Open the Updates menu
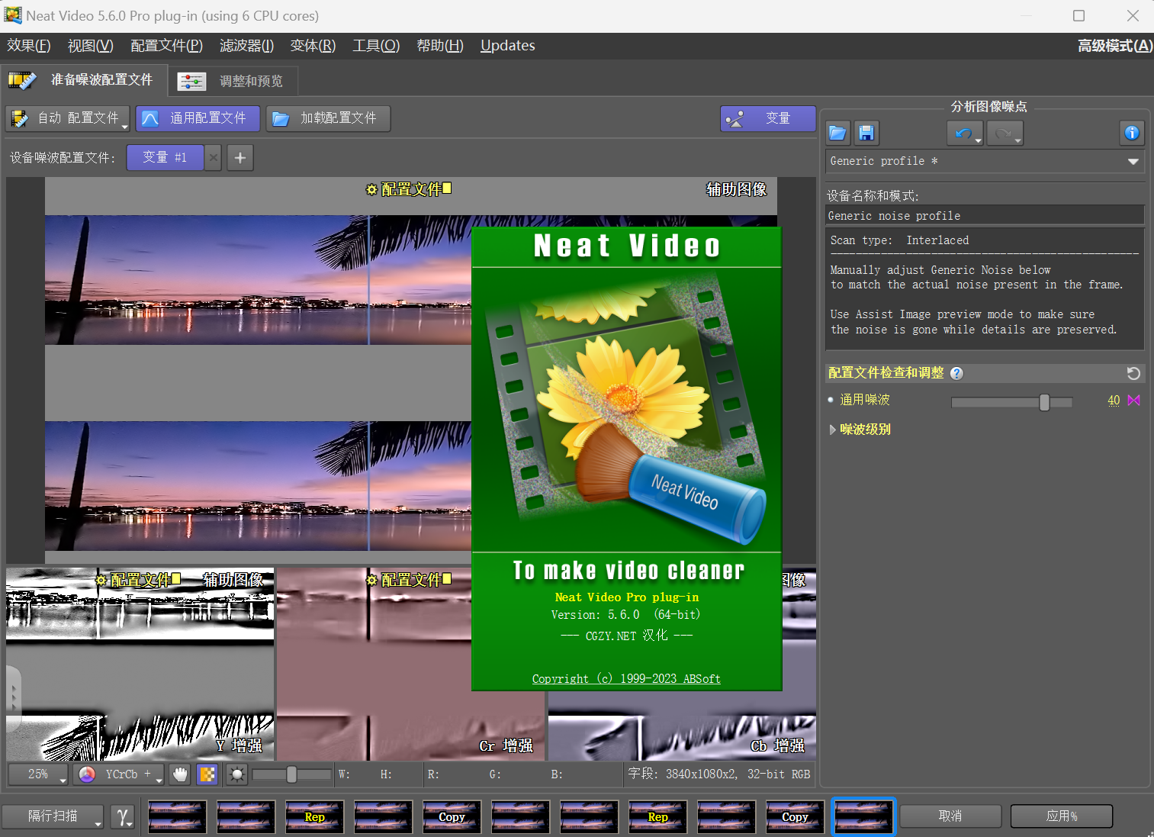 point(508,46)
